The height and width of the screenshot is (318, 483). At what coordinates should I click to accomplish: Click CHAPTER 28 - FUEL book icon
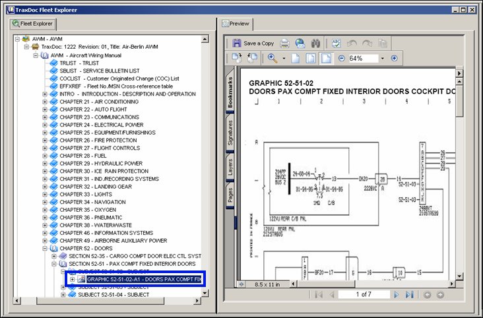(x=53, y=156)
